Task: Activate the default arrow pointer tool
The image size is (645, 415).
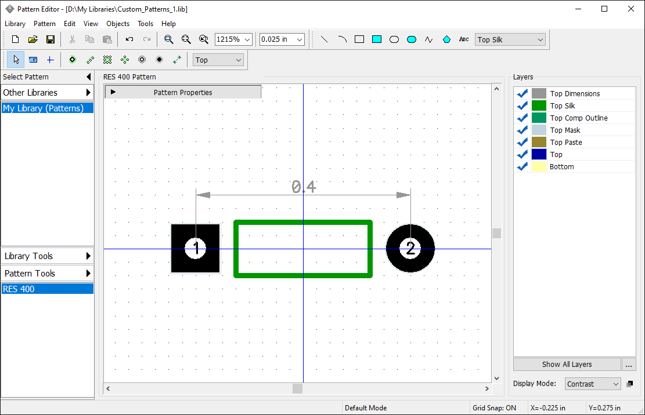Action: click(16, 60)
